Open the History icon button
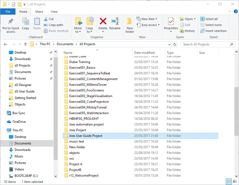Screen dimensions: 239x185 pyautogui.click(x=187, y=31)
